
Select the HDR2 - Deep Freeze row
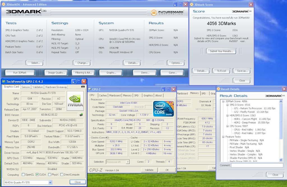[x=251, y=122]
